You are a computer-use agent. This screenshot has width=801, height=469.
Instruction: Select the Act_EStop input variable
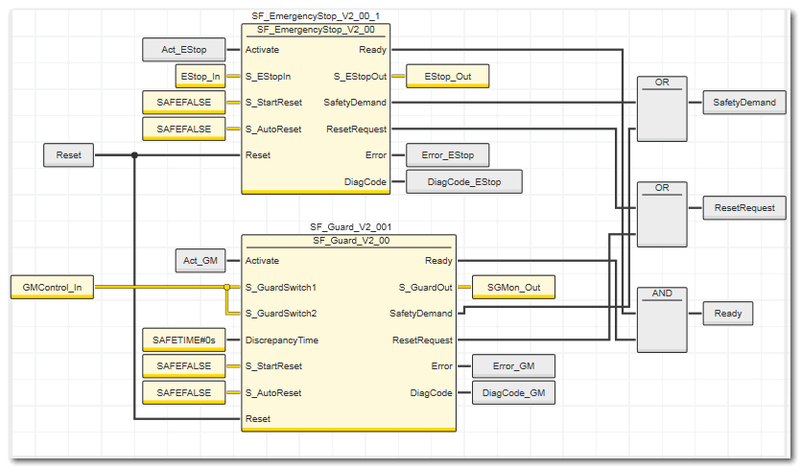(x=182, y=49)
